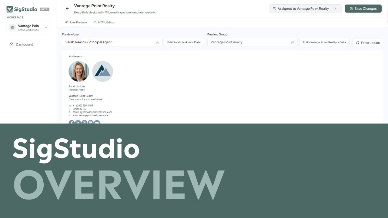Click the user icon in Preview User field
Viewport: 388px width, 218px height.
[157, 42]
